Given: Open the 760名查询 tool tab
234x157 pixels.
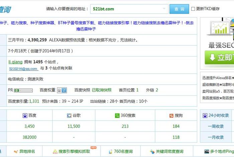Looking at the screenshot, I should [x=121, y=151].
